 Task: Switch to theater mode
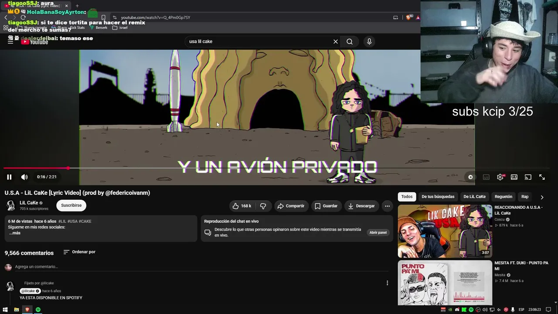point(514,177)
